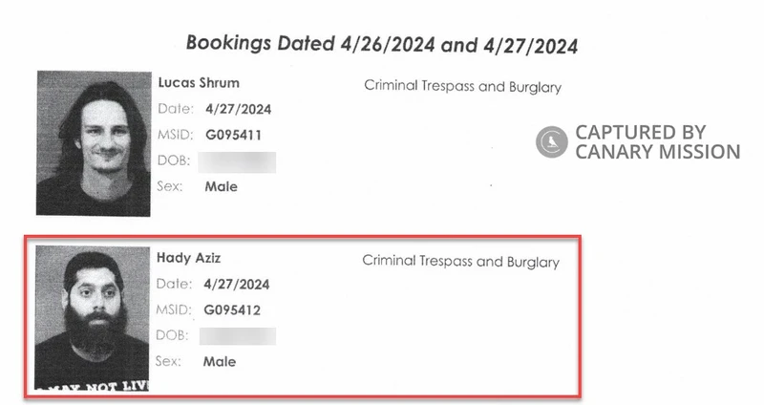
Task: Select the booking photo beside Hady Aziz
Action: coord(92,318)
